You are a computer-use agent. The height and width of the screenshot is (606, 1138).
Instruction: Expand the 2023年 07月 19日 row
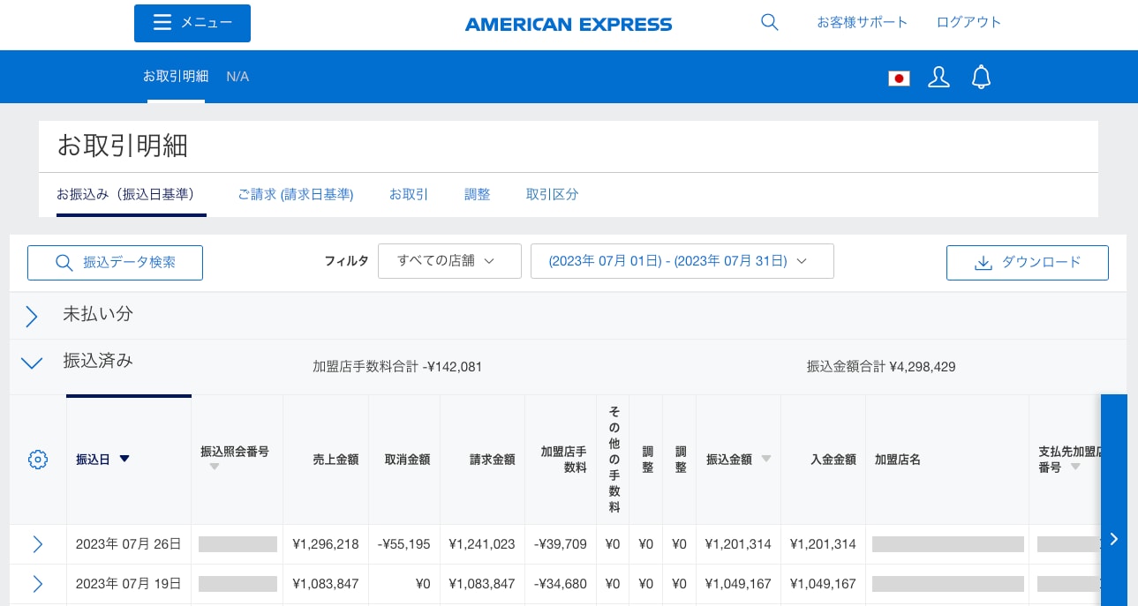(37, 584)
